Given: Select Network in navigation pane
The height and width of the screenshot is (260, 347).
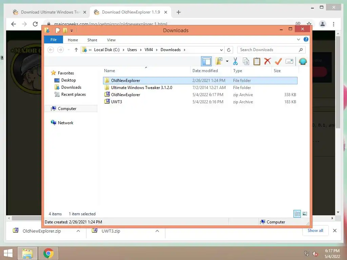Looking at the screenshot, I should pyautogui.click(x=65, y=123).
